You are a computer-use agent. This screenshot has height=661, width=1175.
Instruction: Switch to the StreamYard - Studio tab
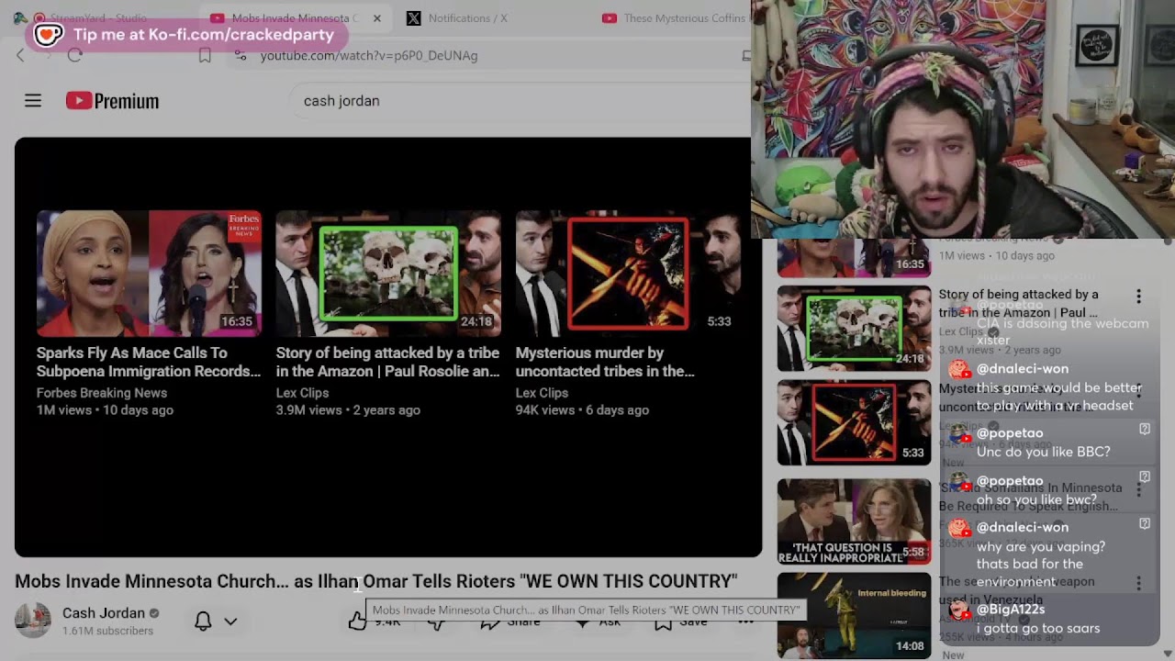point(92,18)
